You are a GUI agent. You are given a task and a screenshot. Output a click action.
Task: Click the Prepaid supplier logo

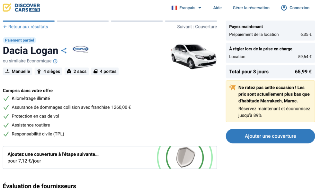(80, 49)
